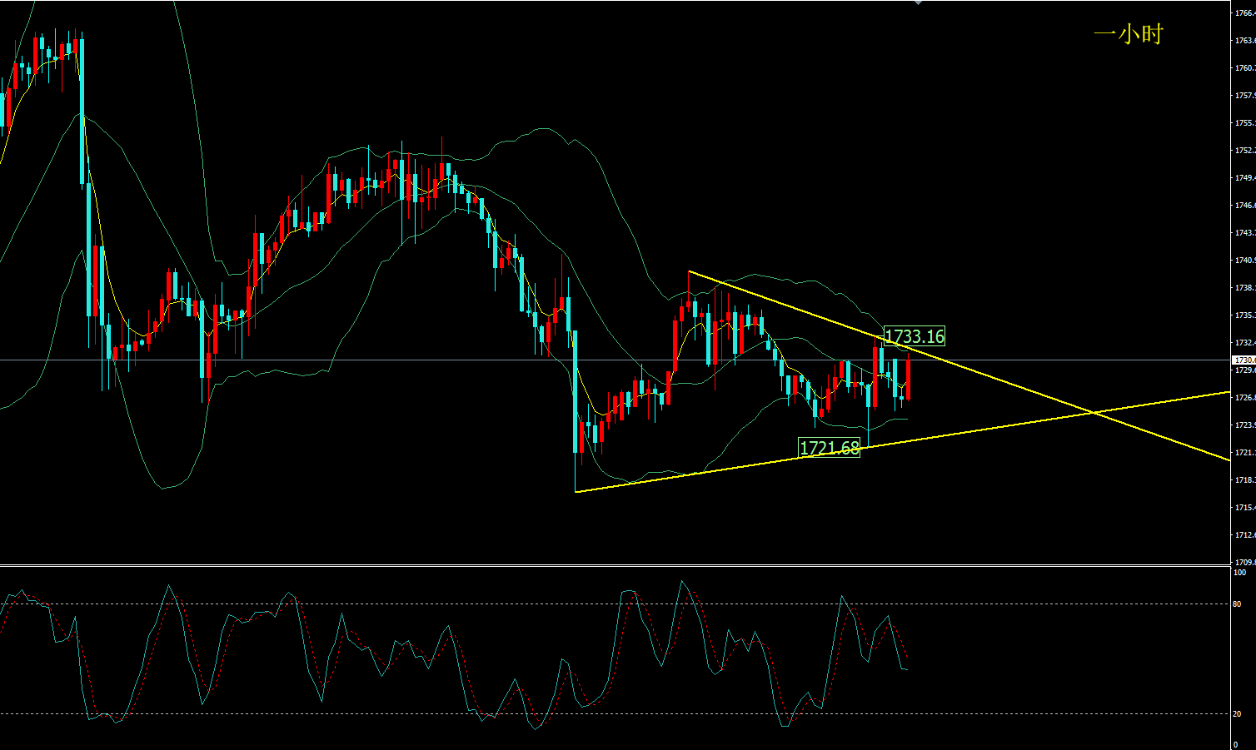Click the 1733.16 price label box
1256x750 pixels.
click(x=914, y=336)
